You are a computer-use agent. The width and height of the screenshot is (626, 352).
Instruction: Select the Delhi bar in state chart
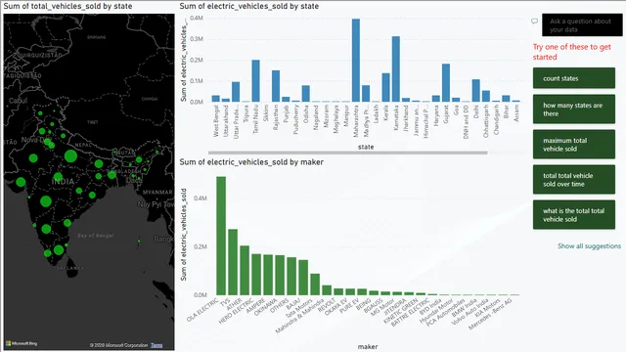pos(476,91)
